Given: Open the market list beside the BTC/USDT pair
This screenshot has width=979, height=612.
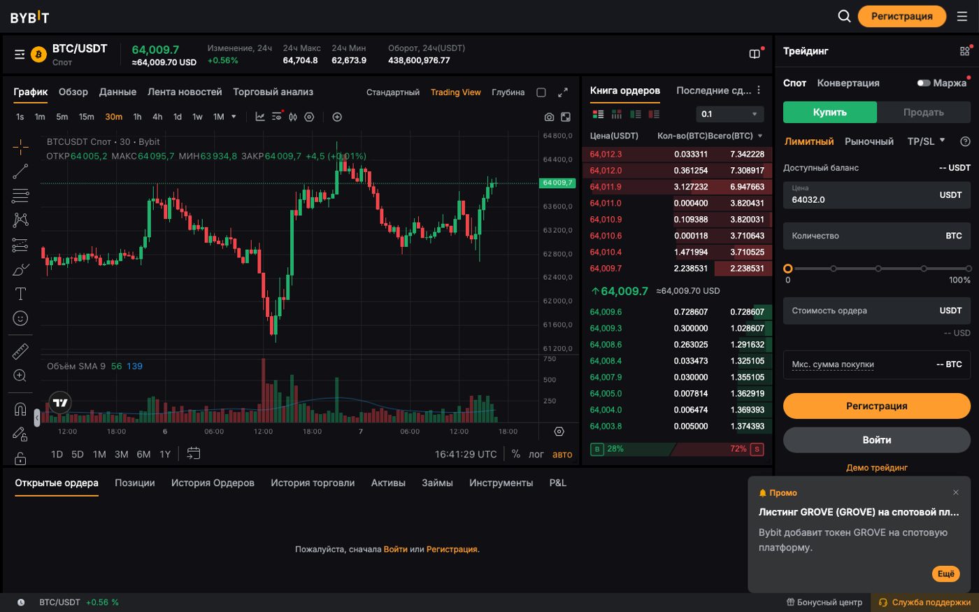Looking at the screenshot, I should point(20,54).
